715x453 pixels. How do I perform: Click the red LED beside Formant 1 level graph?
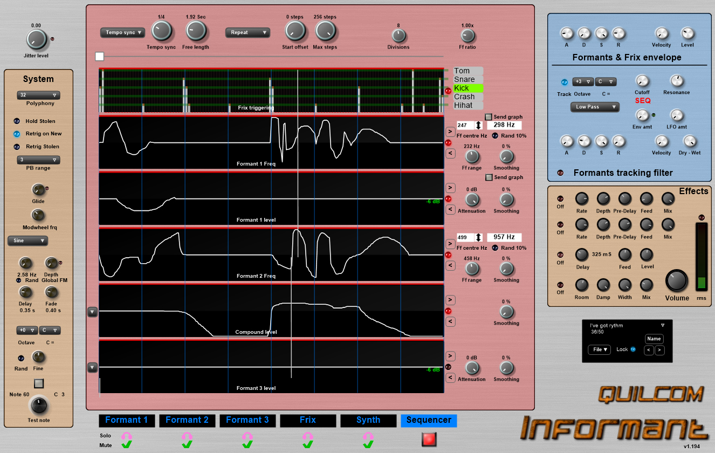pos(448,199)
